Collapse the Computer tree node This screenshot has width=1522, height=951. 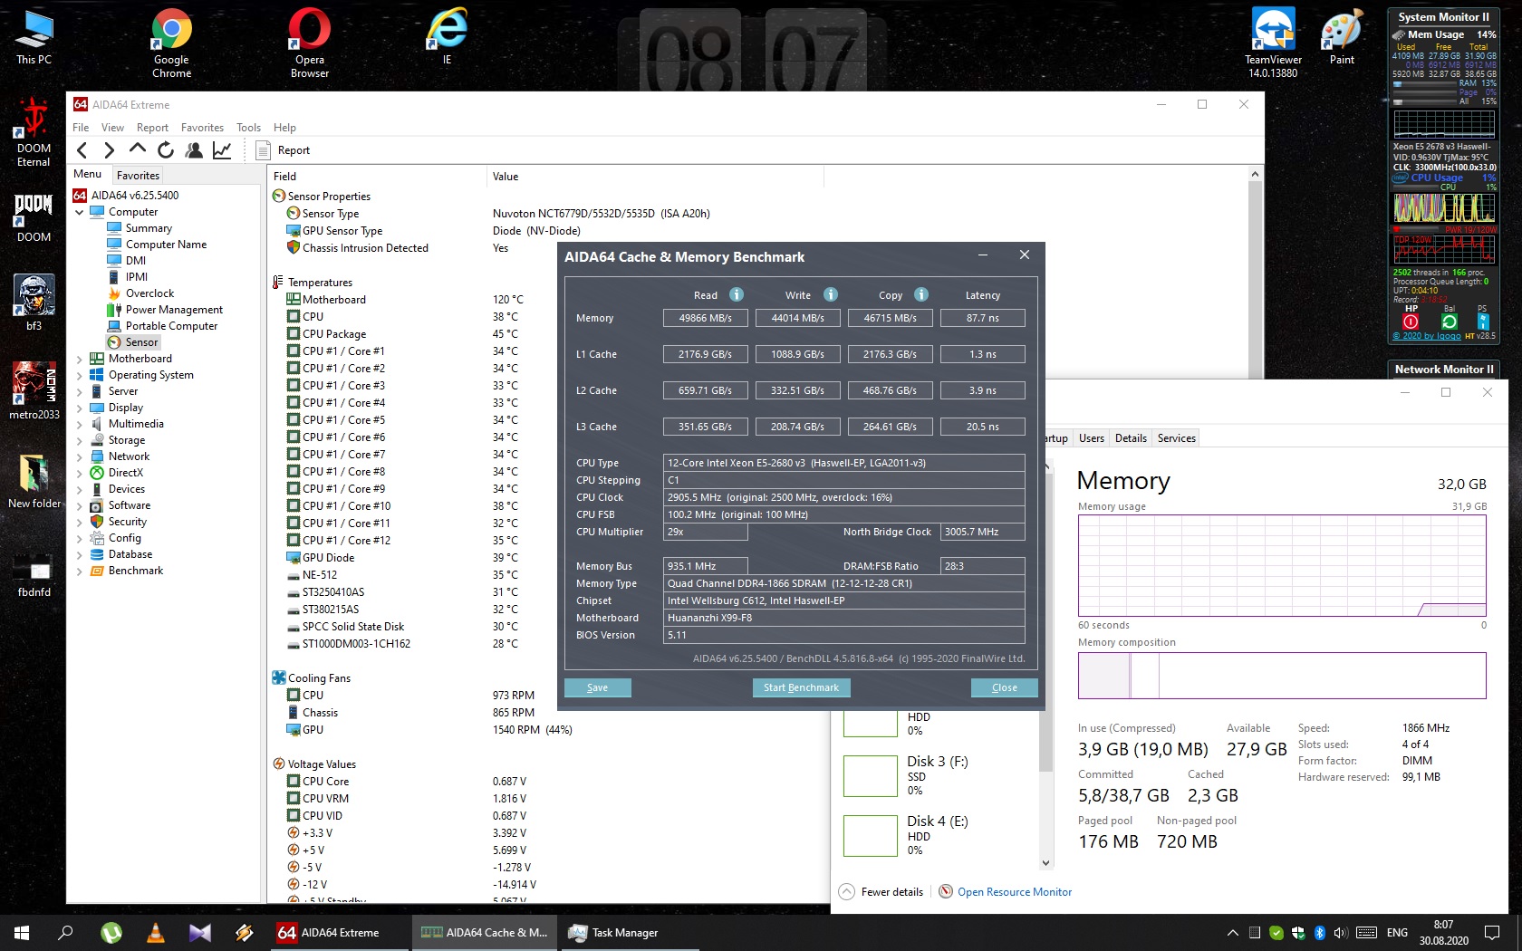(x=79, y=212)
